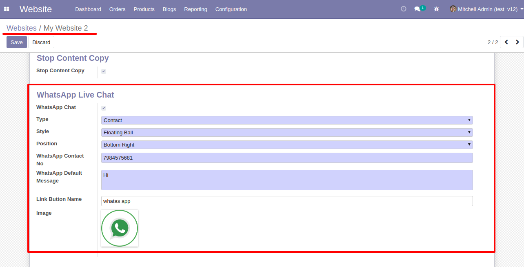Click the Style field label
This screenshot has height=267, width=524.
coord(42,131)
